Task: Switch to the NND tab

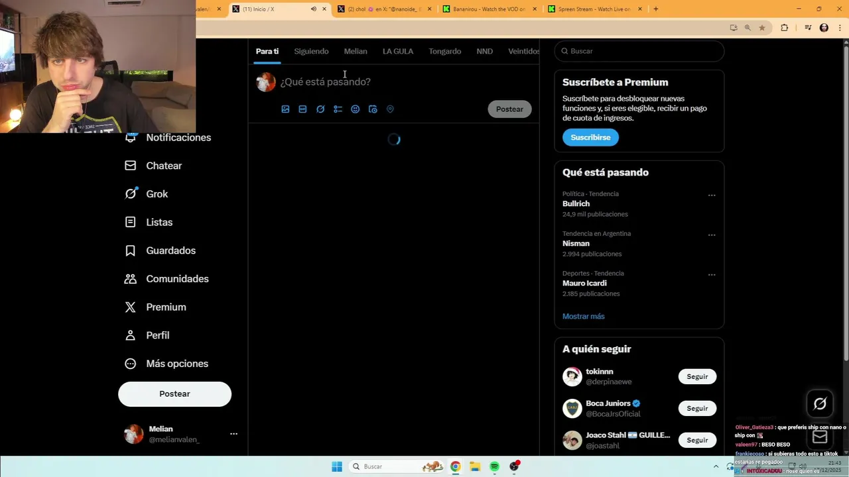Action: 484,51
